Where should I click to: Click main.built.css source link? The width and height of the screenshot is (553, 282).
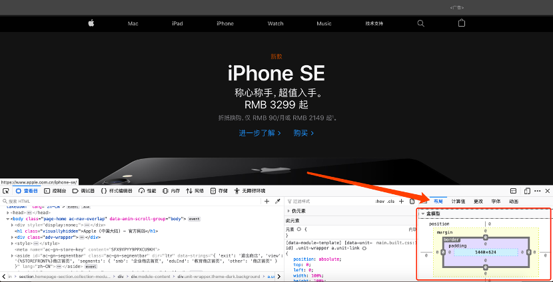click(396, 243)
